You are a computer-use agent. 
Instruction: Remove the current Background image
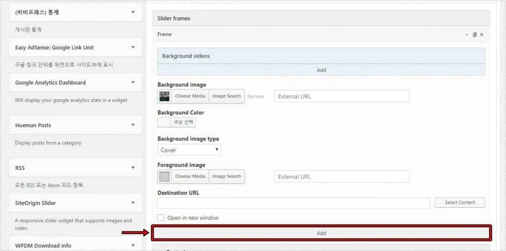pos(255,96)
